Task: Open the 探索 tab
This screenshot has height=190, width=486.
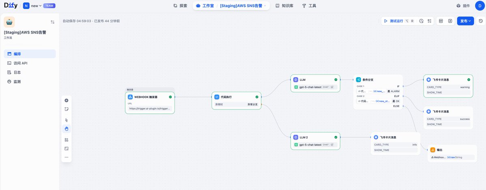Action: [180, 6]
